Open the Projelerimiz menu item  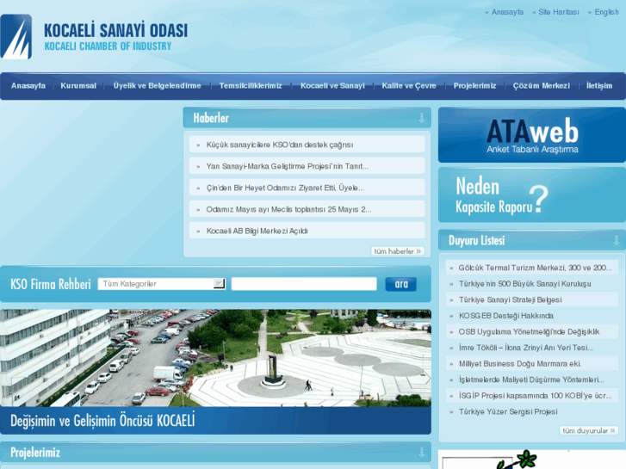(474, 85)
